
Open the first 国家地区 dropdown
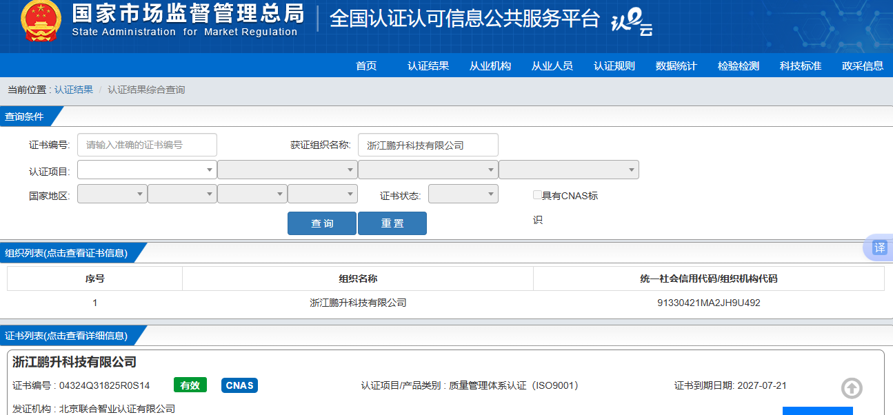pyautogui.click(x=112, y=194)
